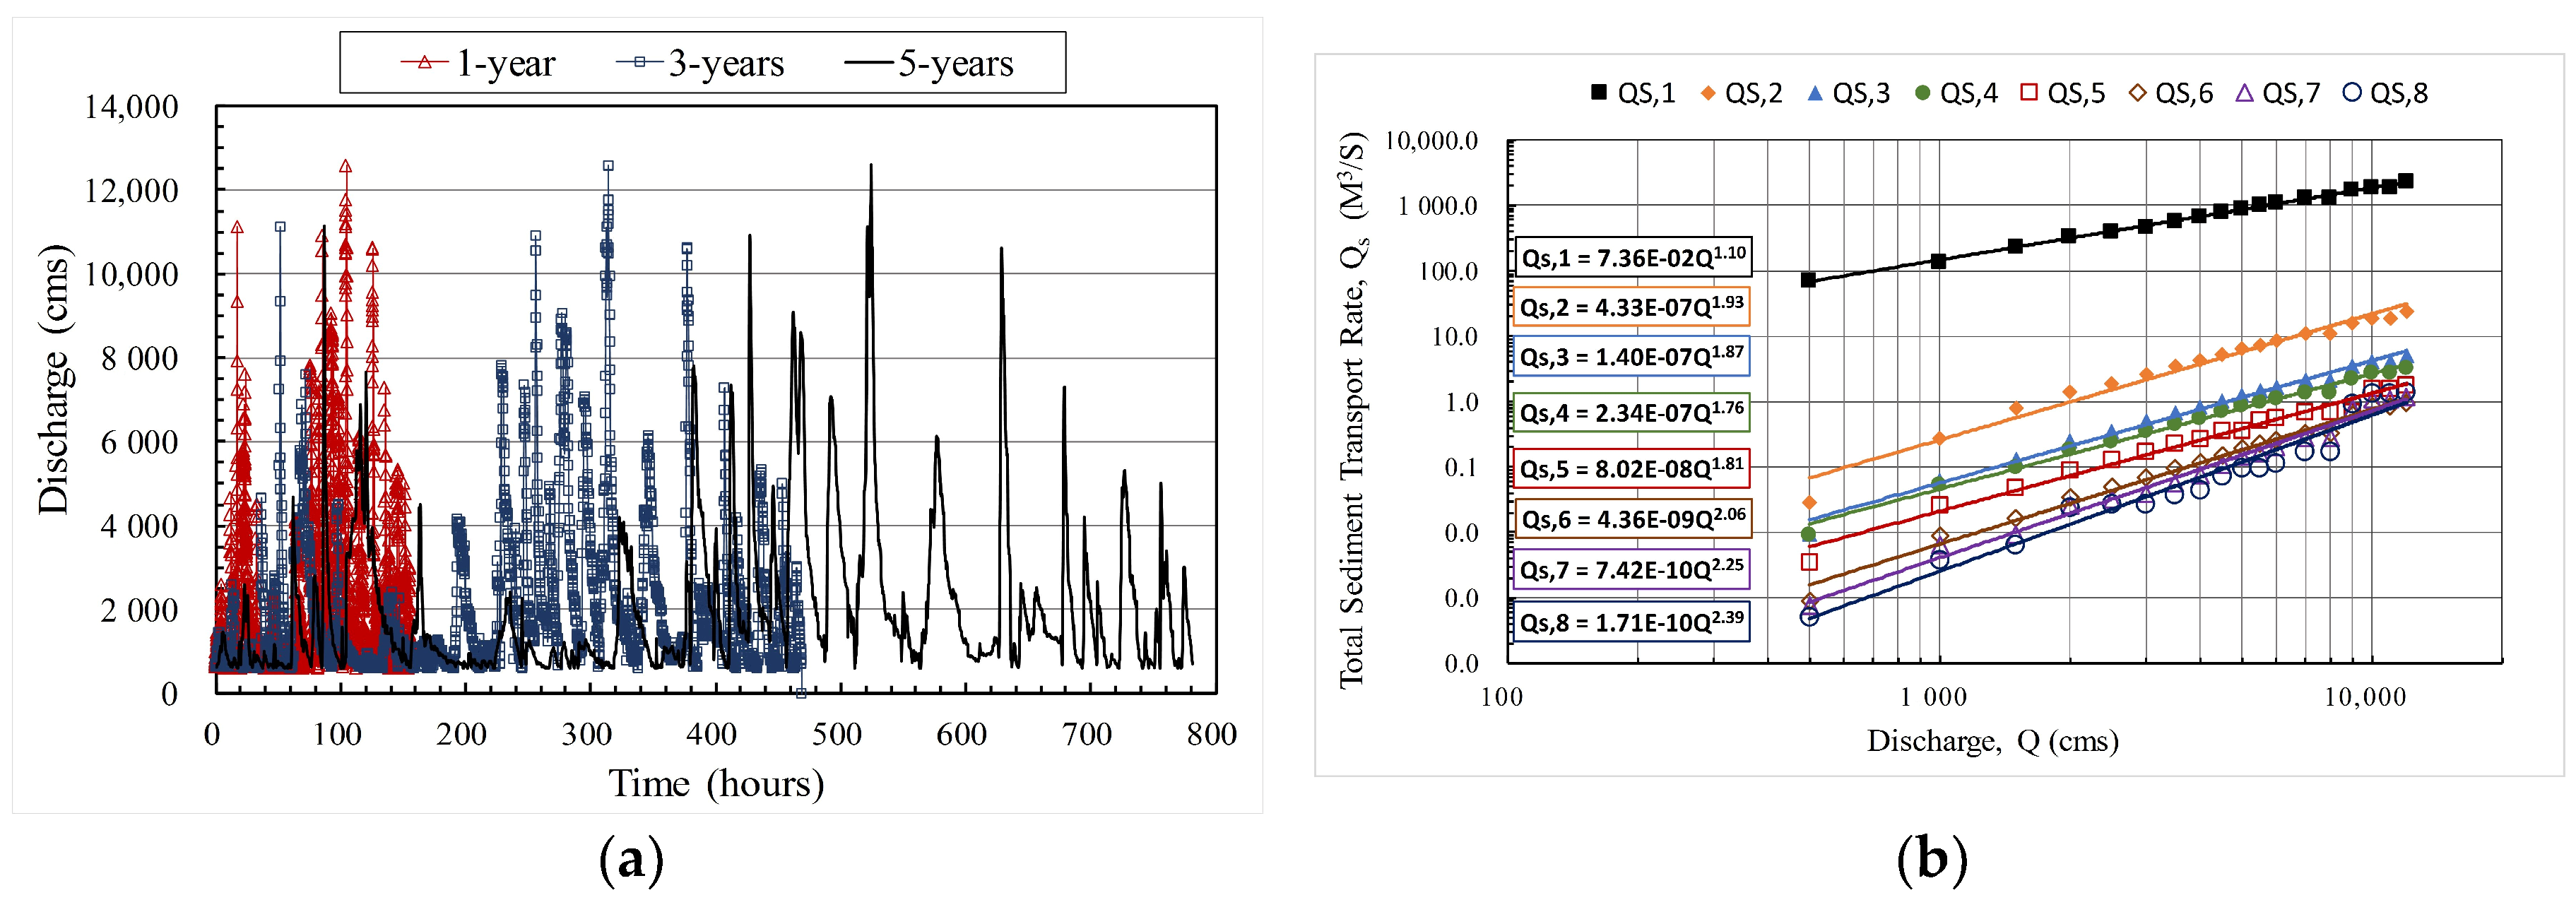Click the hollow diamond QS,6 legend icon
This screenshot has width=2576, height=900.
pyautogui.click(x=2137, y=93)
